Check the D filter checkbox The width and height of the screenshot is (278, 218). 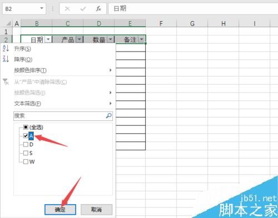point(26,144)
